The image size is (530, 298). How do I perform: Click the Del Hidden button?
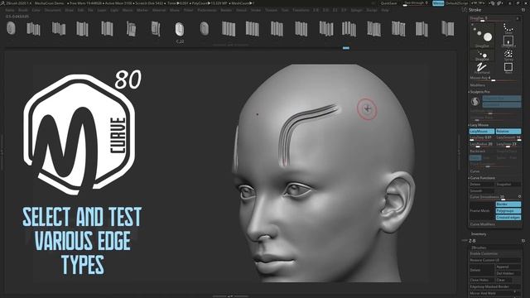(x=508, y=273)
